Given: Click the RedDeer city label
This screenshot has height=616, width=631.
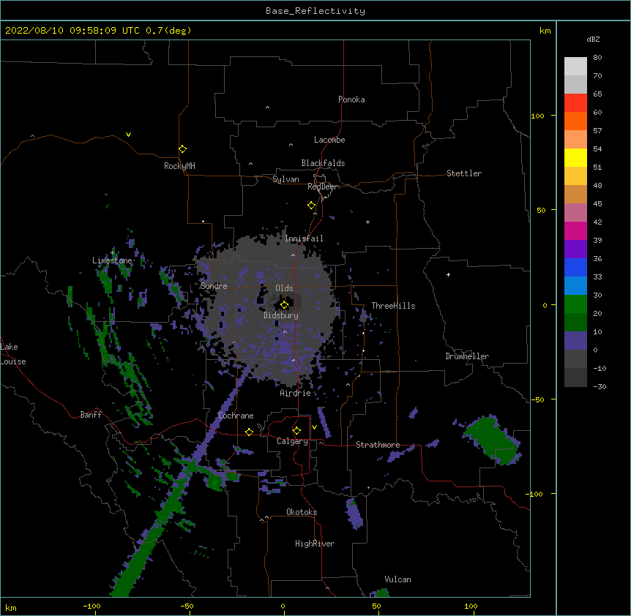Looking at the screenshot, I should 322,187.
